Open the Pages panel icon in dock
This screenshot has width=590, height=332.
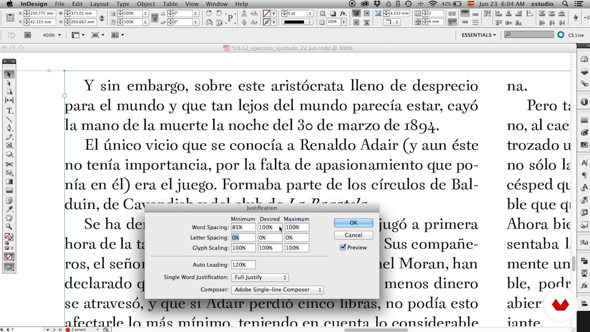[x=584, y=59]
